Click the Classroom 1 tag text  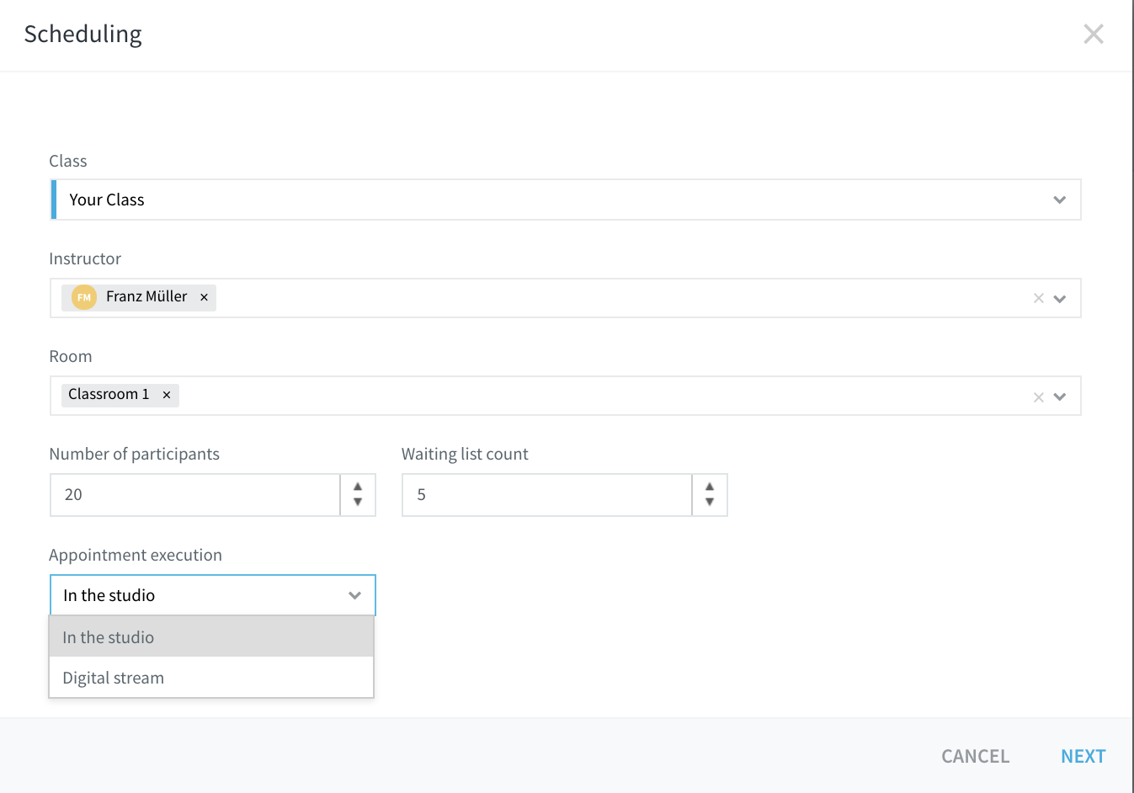click(x=109, y=394)
